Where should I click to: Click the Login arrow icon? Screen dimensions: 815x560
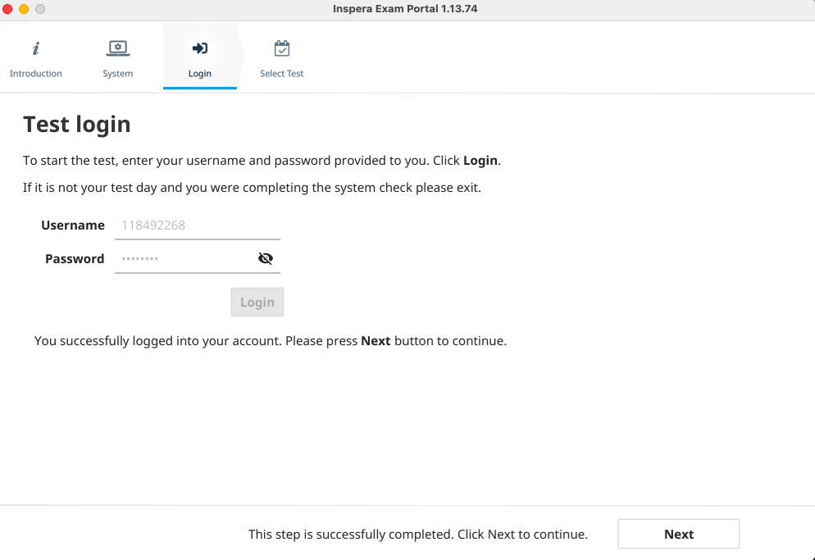pos(199,48)
